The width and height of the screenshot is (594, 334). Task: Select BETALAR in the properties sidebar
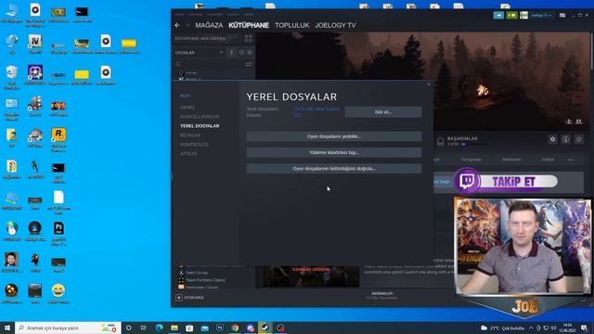(x=190, y=135)
